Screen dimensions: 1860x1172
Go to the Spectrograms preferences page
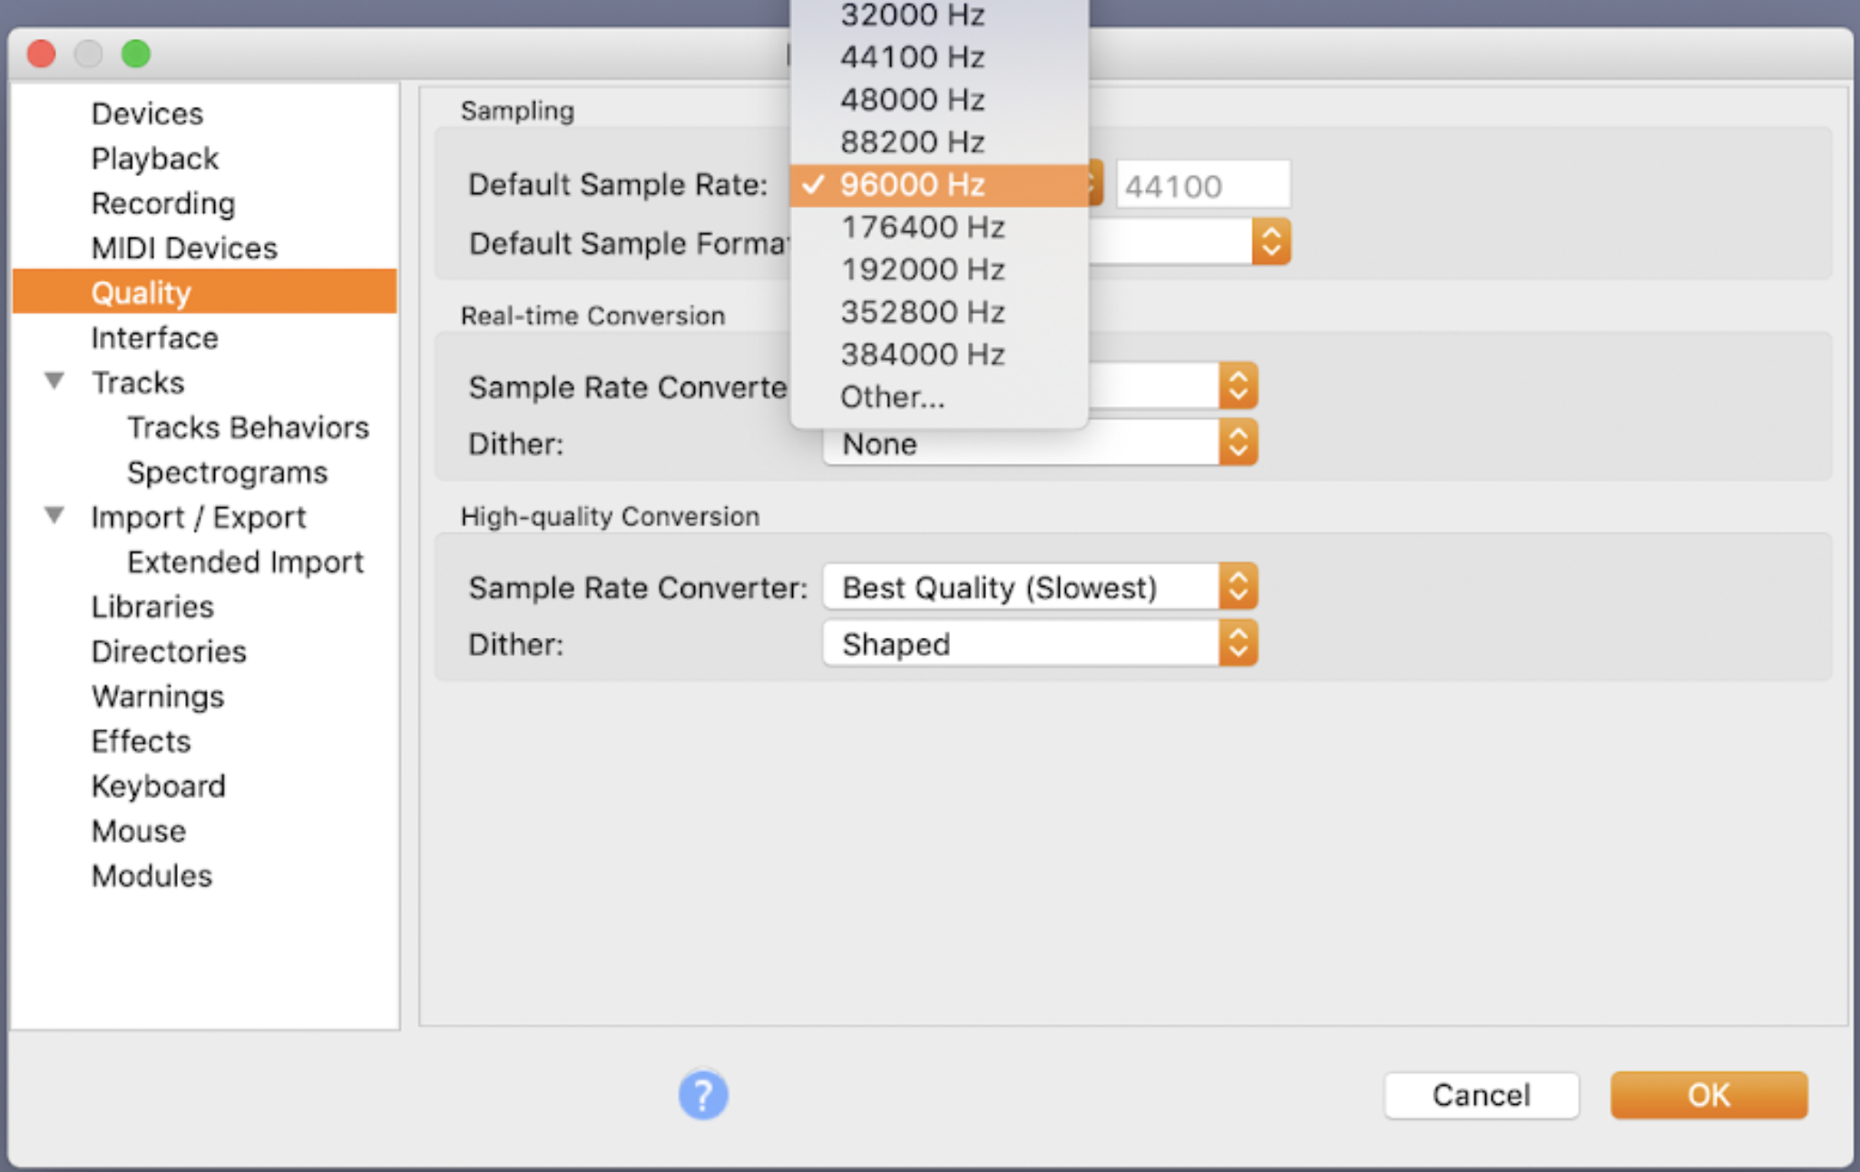(x=227, y=473)
